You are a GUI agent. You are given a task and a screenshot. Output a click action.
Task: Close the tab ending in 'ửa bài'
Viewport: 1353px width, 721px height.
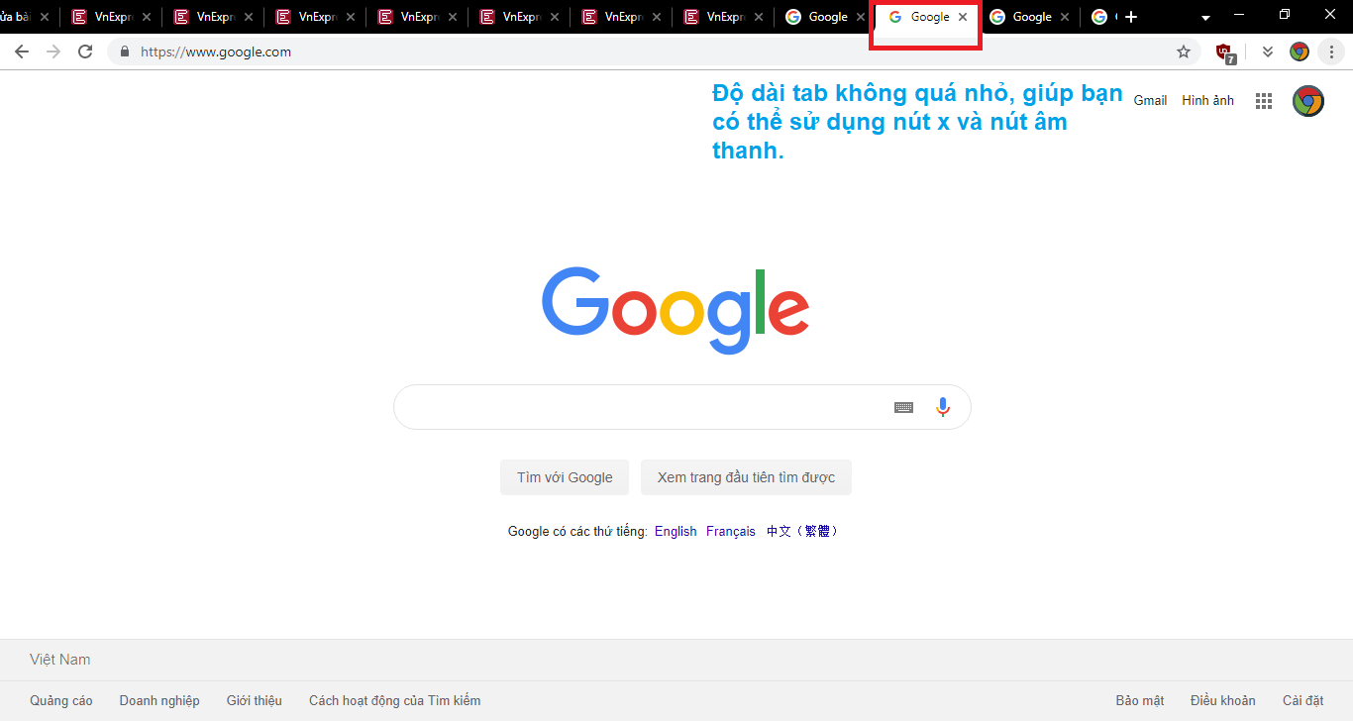(45, 17)
